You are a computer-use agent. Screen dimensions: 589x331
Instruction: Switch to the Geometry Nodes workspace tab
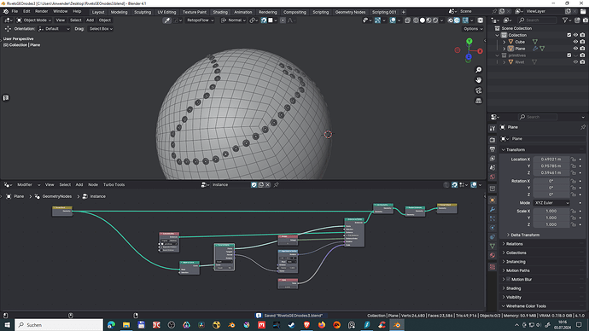click(x=350, y=12)
